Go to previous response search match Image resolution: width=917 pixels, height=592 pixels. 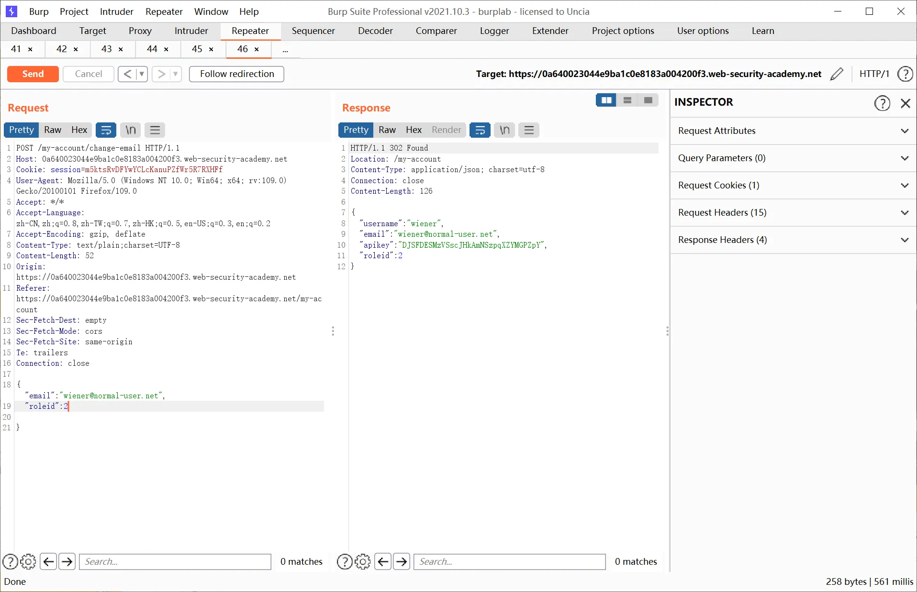click(x=383, y=561)
